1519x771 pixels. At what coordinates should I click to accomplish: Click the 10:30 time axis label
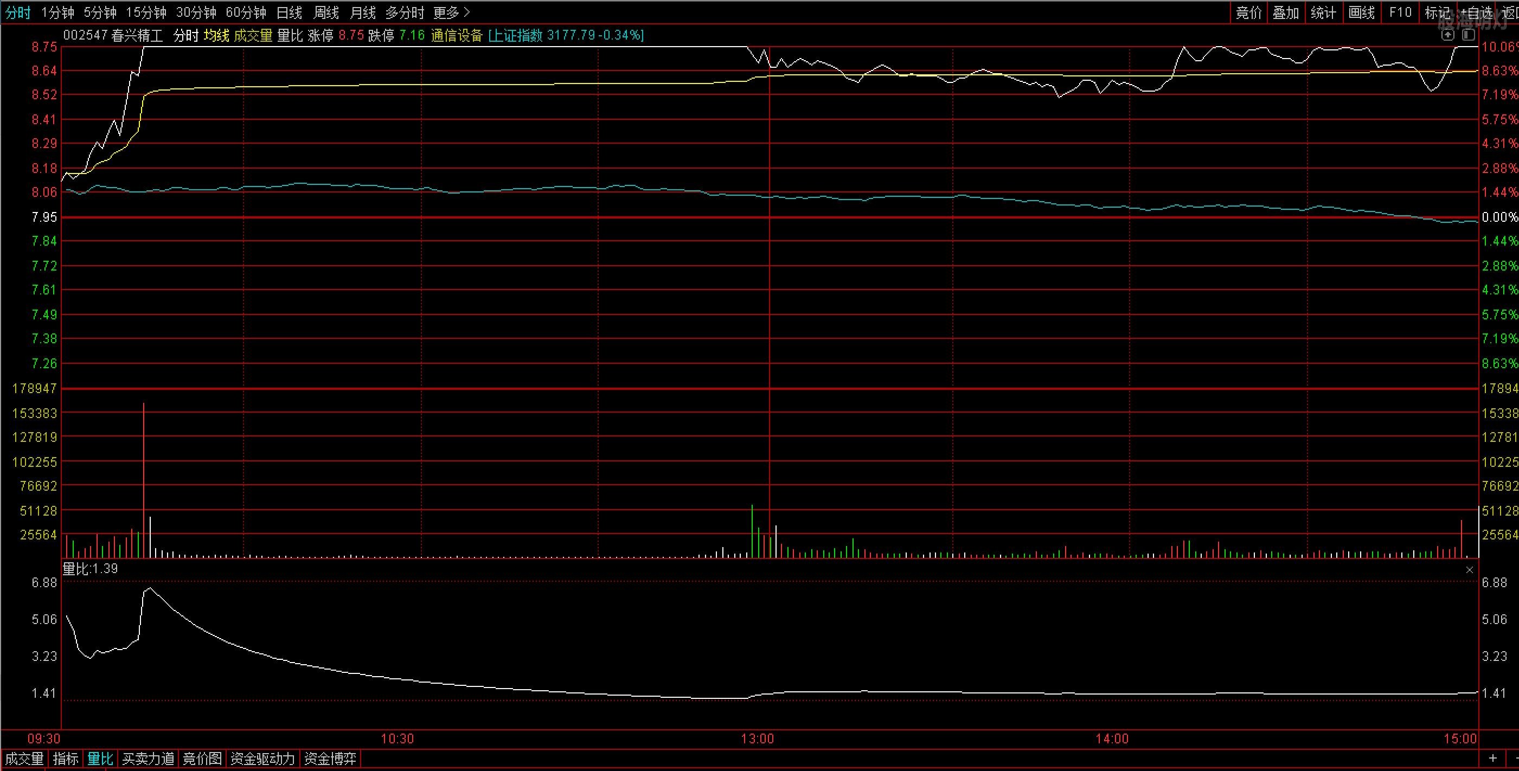(x=398, y=738)
